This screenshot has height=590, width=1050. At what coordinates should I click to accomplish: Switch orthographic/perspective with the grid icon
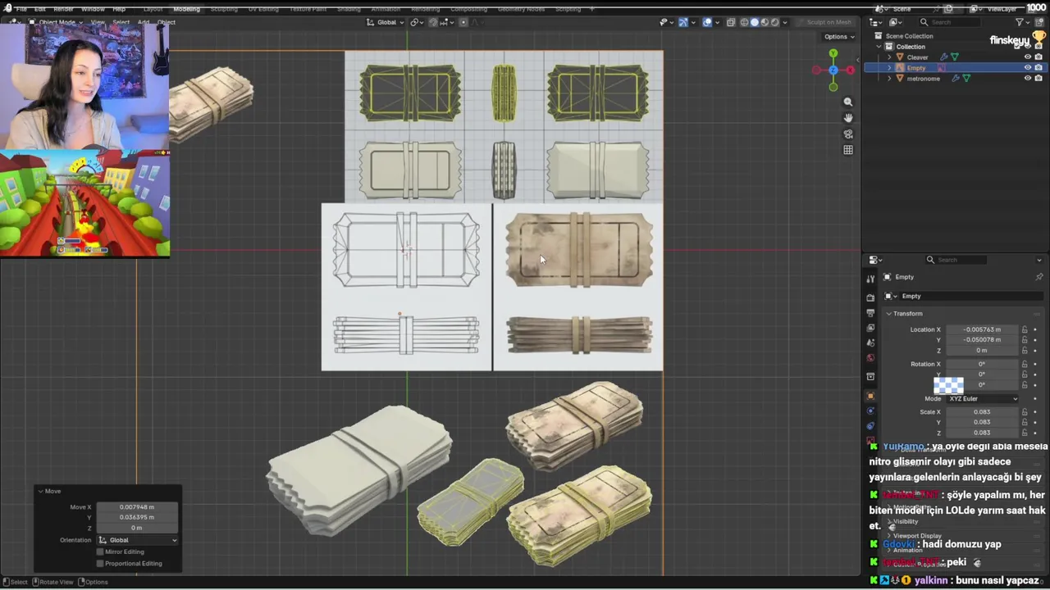(x=848, y=150)
